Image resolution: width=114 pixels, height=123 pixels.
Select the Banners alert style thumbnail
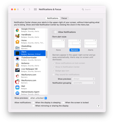click(74, 44)
